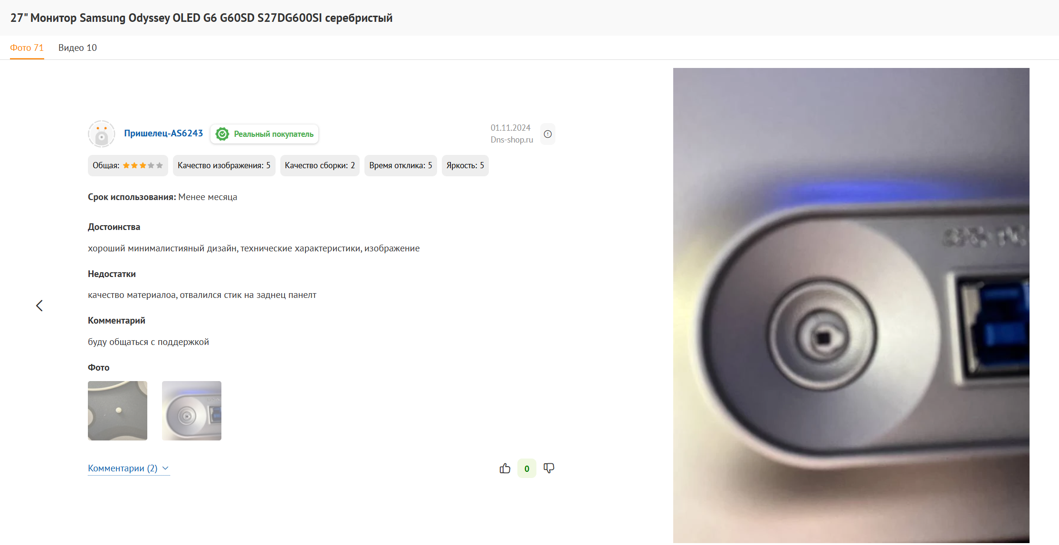Image resolution: width=1059 pixels, height=545 pixels.
Task: Open the report review info icon
Action: click(548, 134)
